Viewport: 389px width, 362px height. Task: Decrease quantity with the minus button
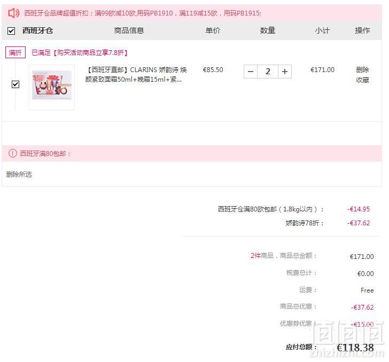251,72
